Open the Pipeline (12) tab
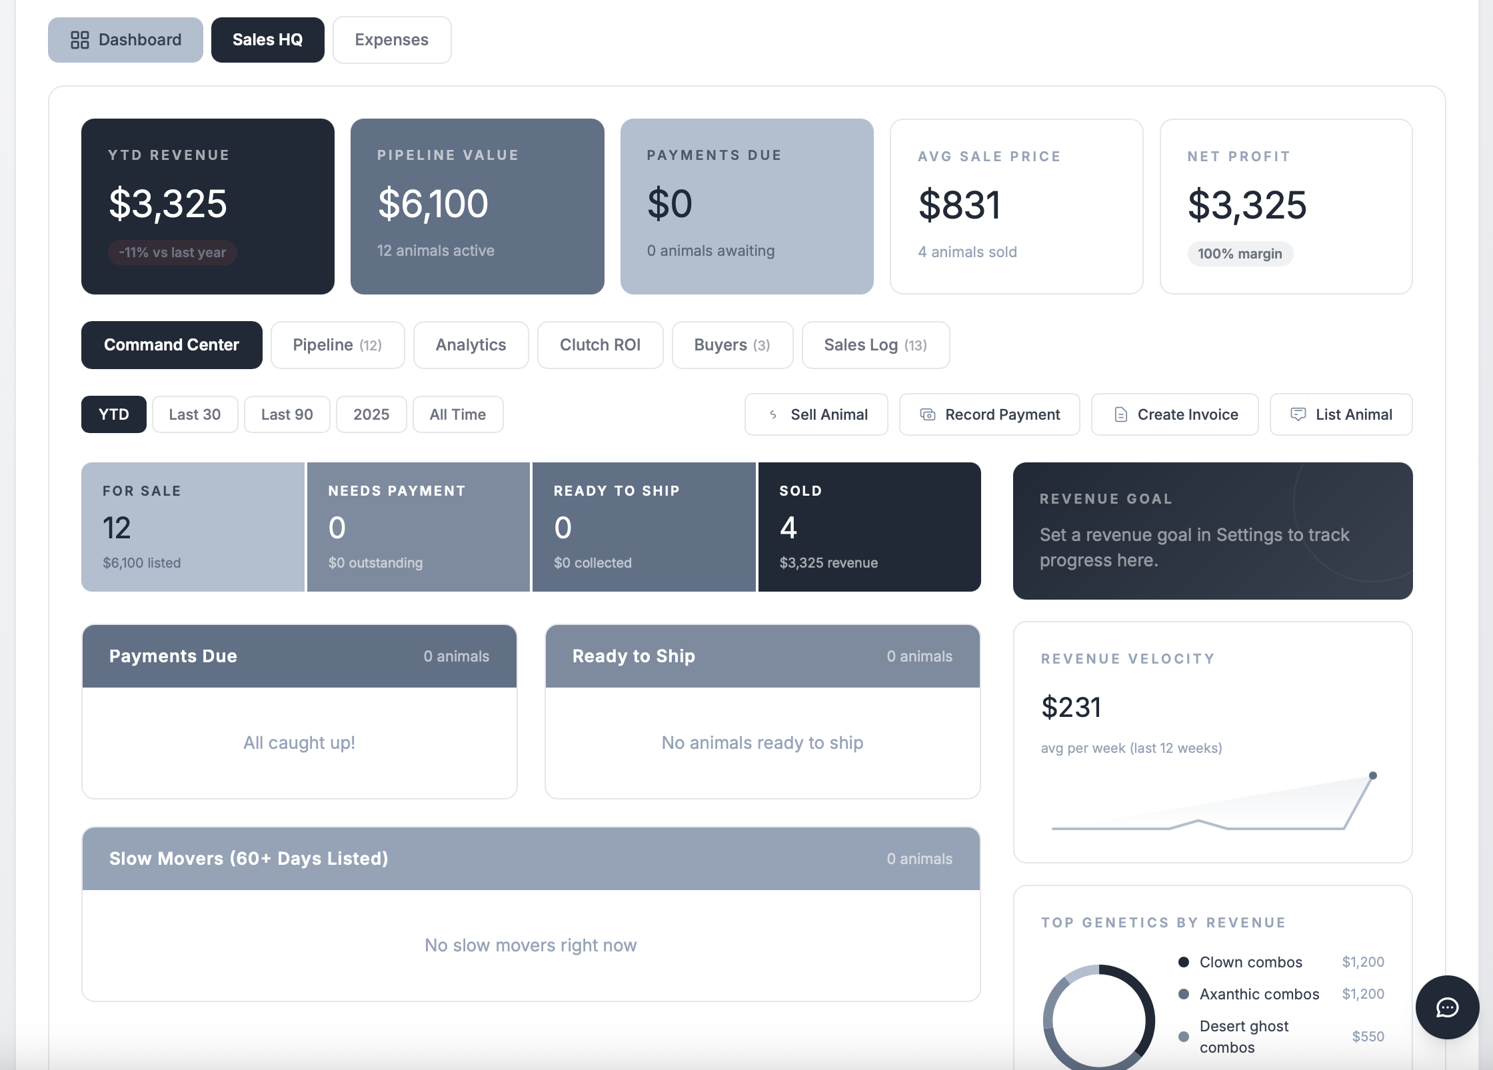1493x1070 pixels. click(338, 345)
